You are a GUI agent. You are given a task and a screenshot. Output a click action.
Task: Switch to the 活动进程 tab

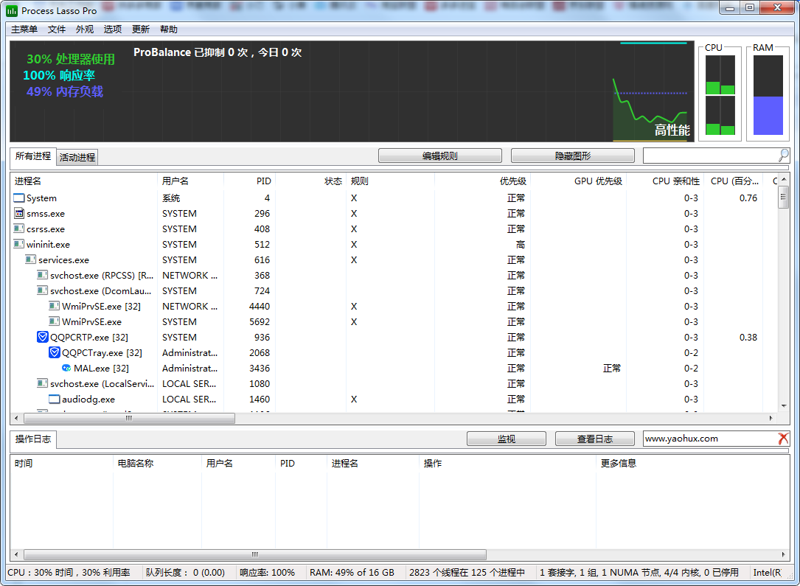point(77,157)
